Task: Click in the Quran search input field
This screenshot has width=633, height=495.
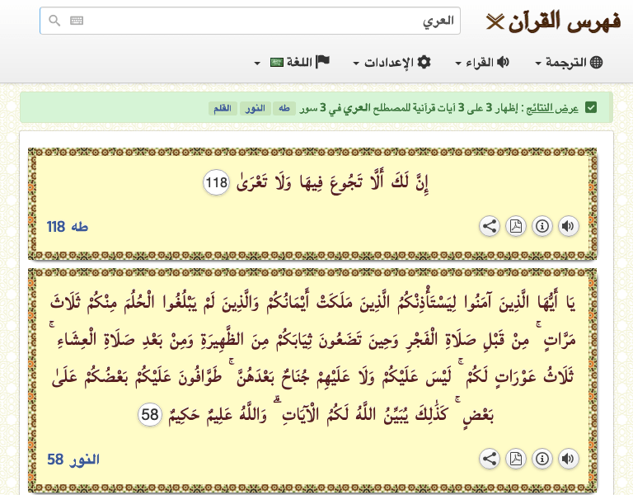Action: (x=264, y=21)
